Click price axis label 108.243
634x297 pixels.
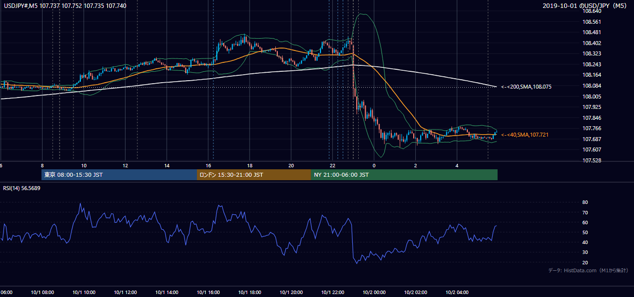point(592,64)
